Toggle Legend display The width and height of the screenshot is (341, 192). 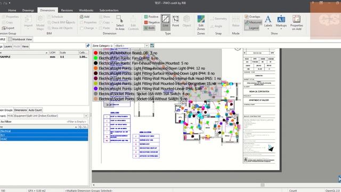[x=251, y=28]
